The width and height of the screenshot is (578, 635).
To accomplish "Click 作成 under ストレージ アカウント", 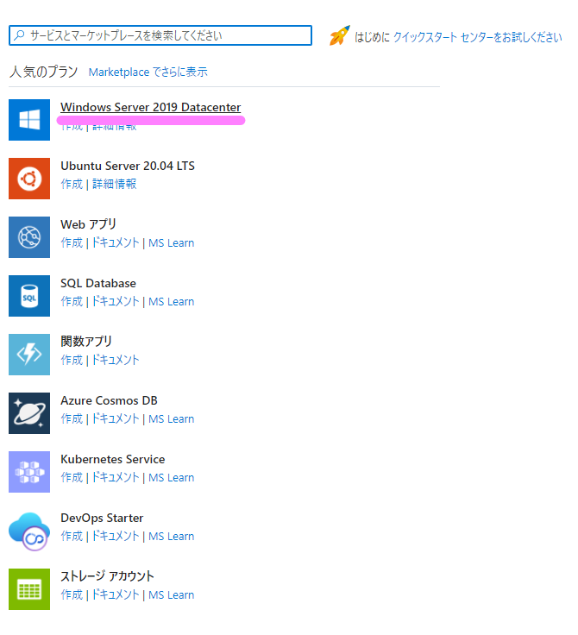I will [x=72, y=595].
